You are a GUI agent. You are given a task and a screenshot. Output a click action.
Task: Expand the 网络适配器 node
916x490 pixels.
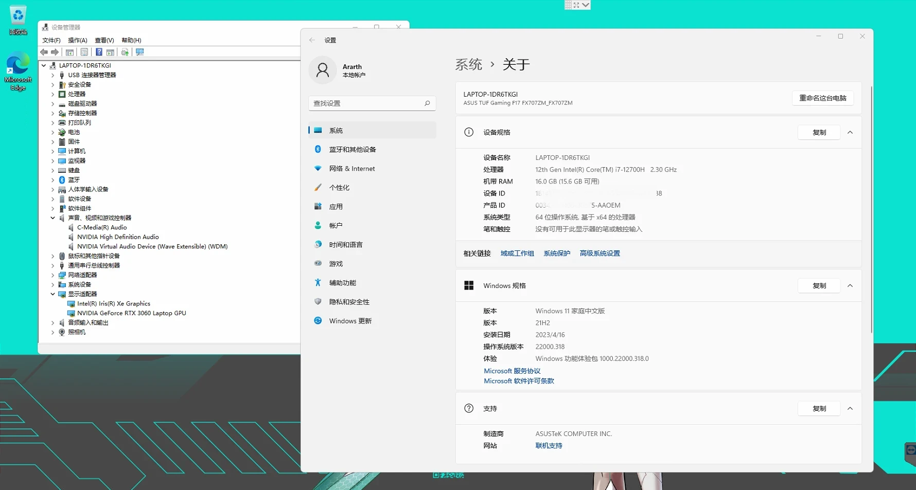pos(52,275)
